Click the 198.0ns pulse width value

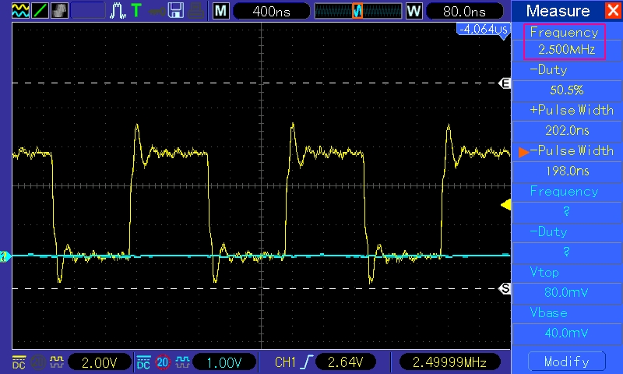point(567,171)
